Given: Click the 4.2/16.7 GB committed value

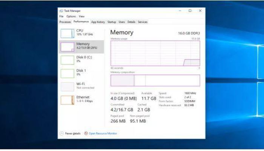Looking at the screenshot, I should (122, 110).
